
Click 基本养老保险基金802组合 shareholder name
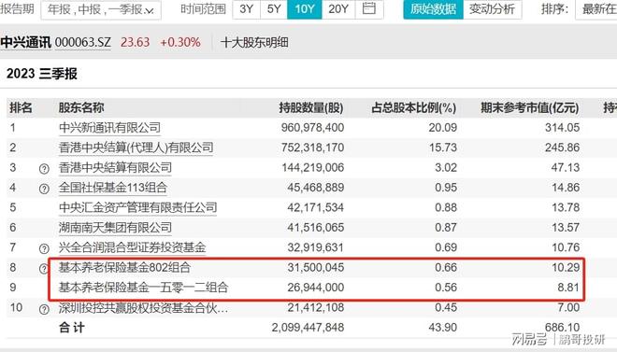124,268
